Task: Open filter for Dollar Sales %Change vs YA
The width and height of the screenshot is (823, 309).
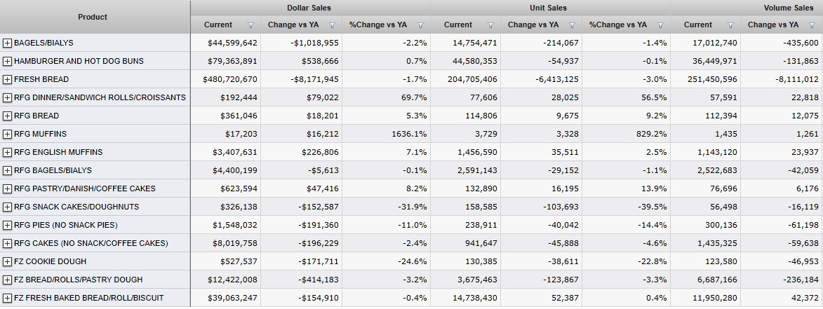Action: click(420, 25)
